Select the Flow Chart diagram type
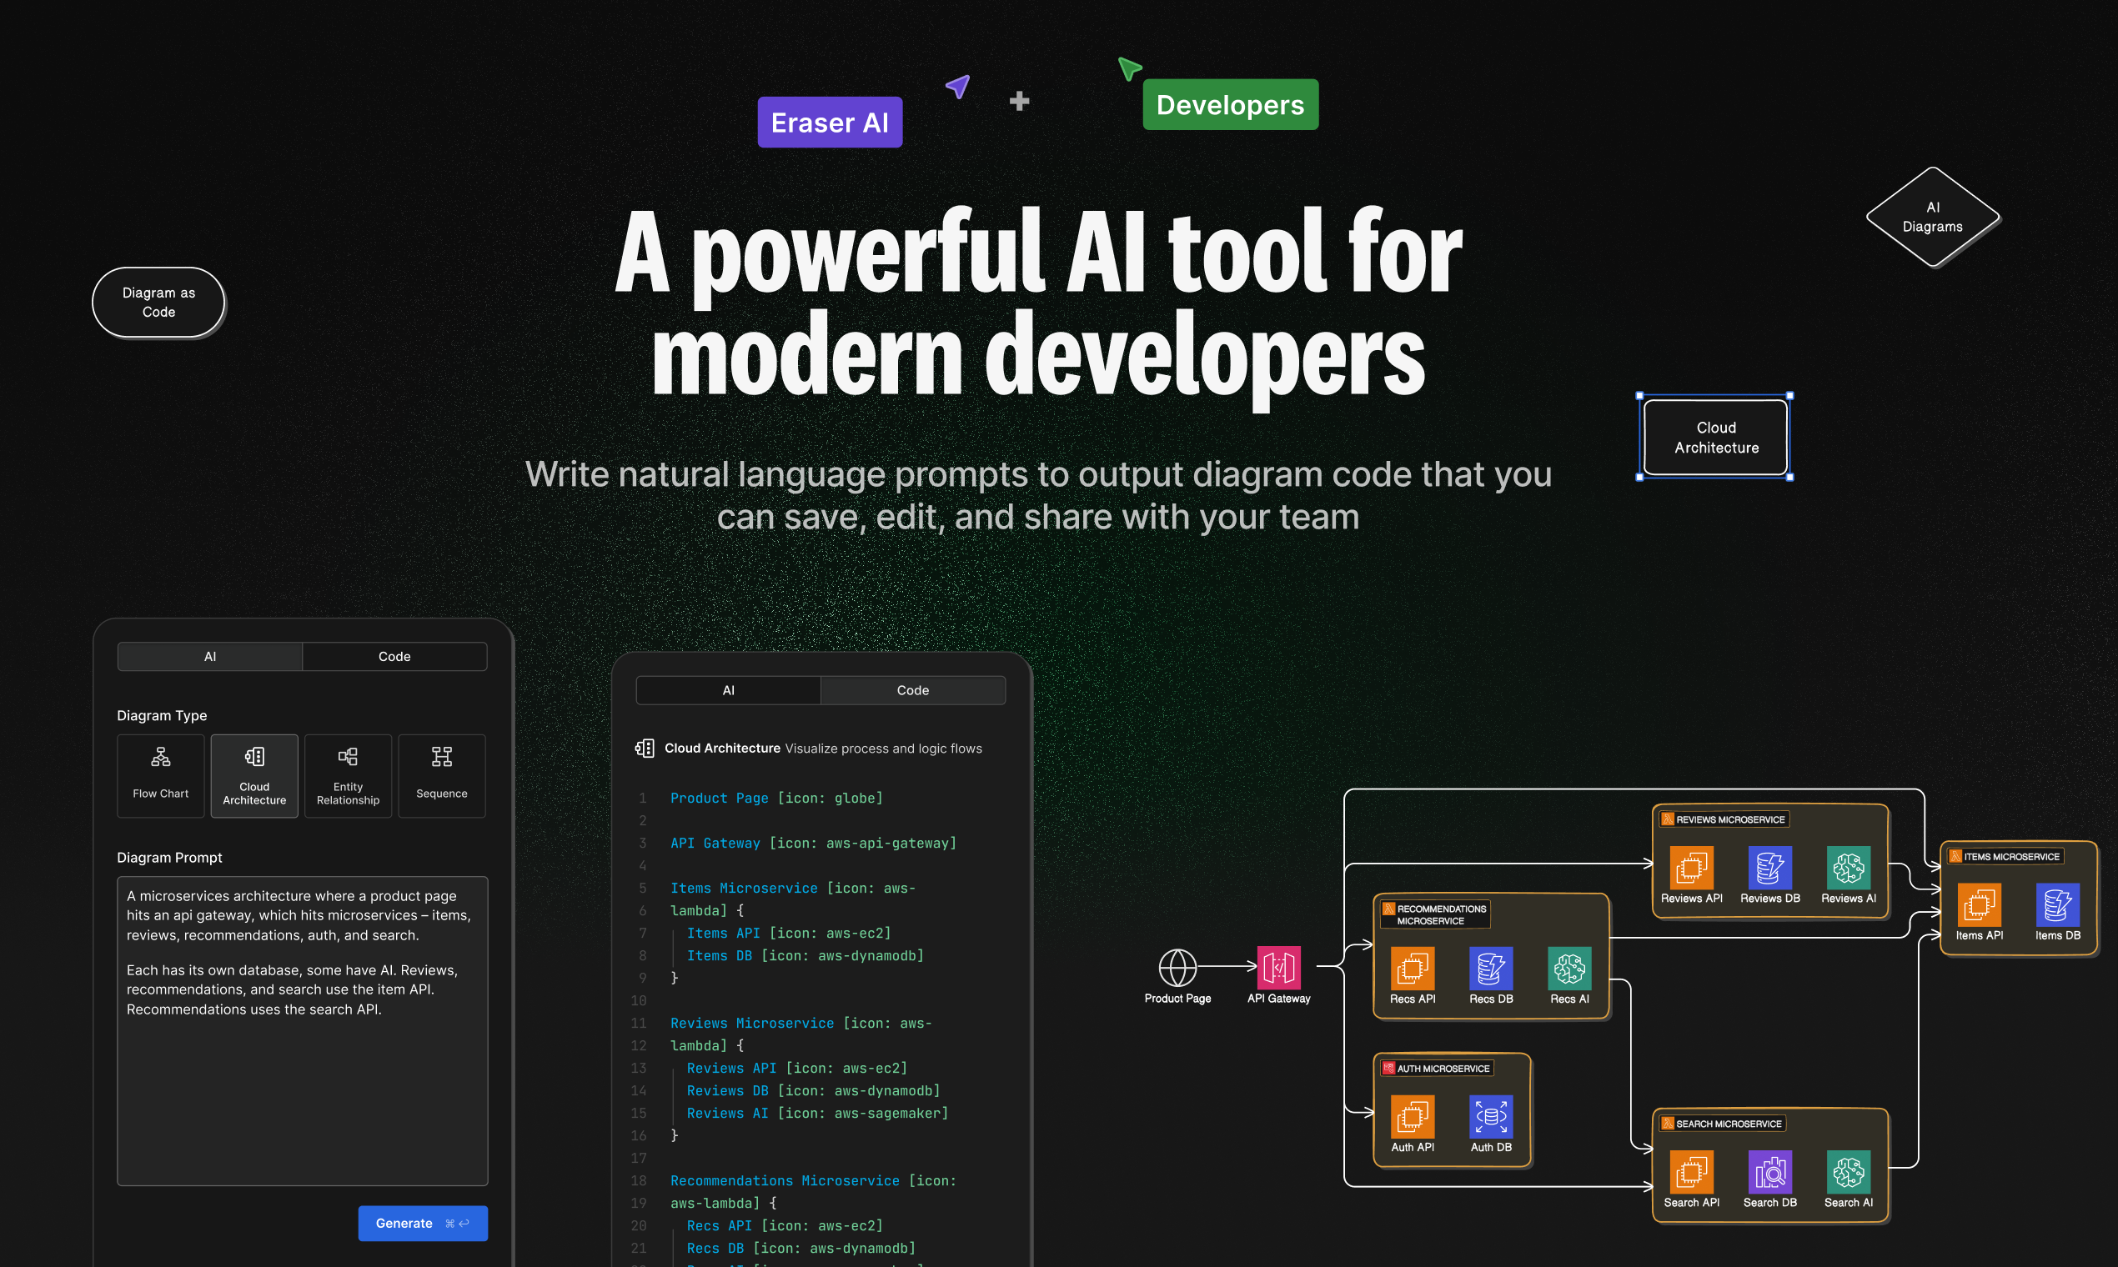This screenshot has width=2118, height=1267. pos(161,775)
